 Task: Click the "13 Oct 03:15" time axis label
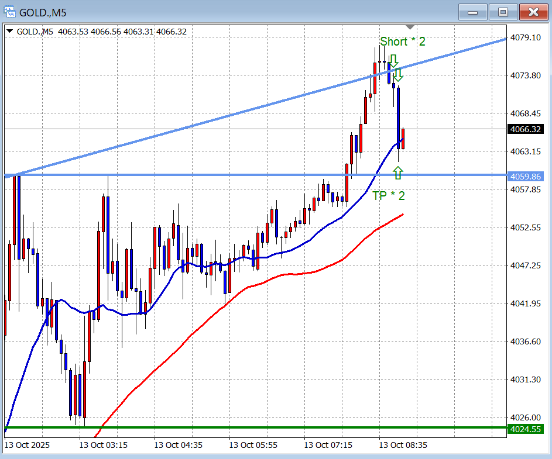point(104,445)
